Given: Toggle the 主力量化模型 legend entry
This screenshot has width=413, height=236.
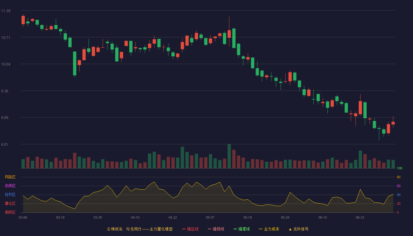Looking at the screenshot, I should click(140, 229).
